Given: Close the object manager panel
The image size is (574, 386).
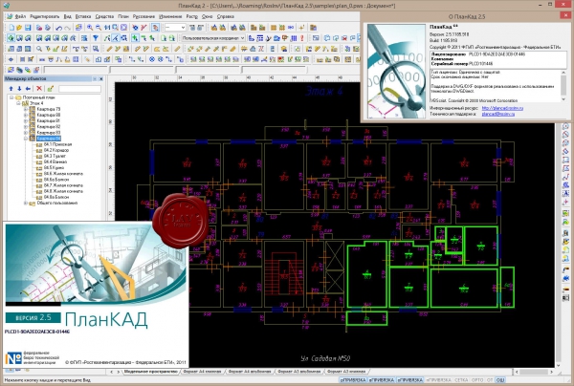Looking at the screenshot, I should [101, 78].
